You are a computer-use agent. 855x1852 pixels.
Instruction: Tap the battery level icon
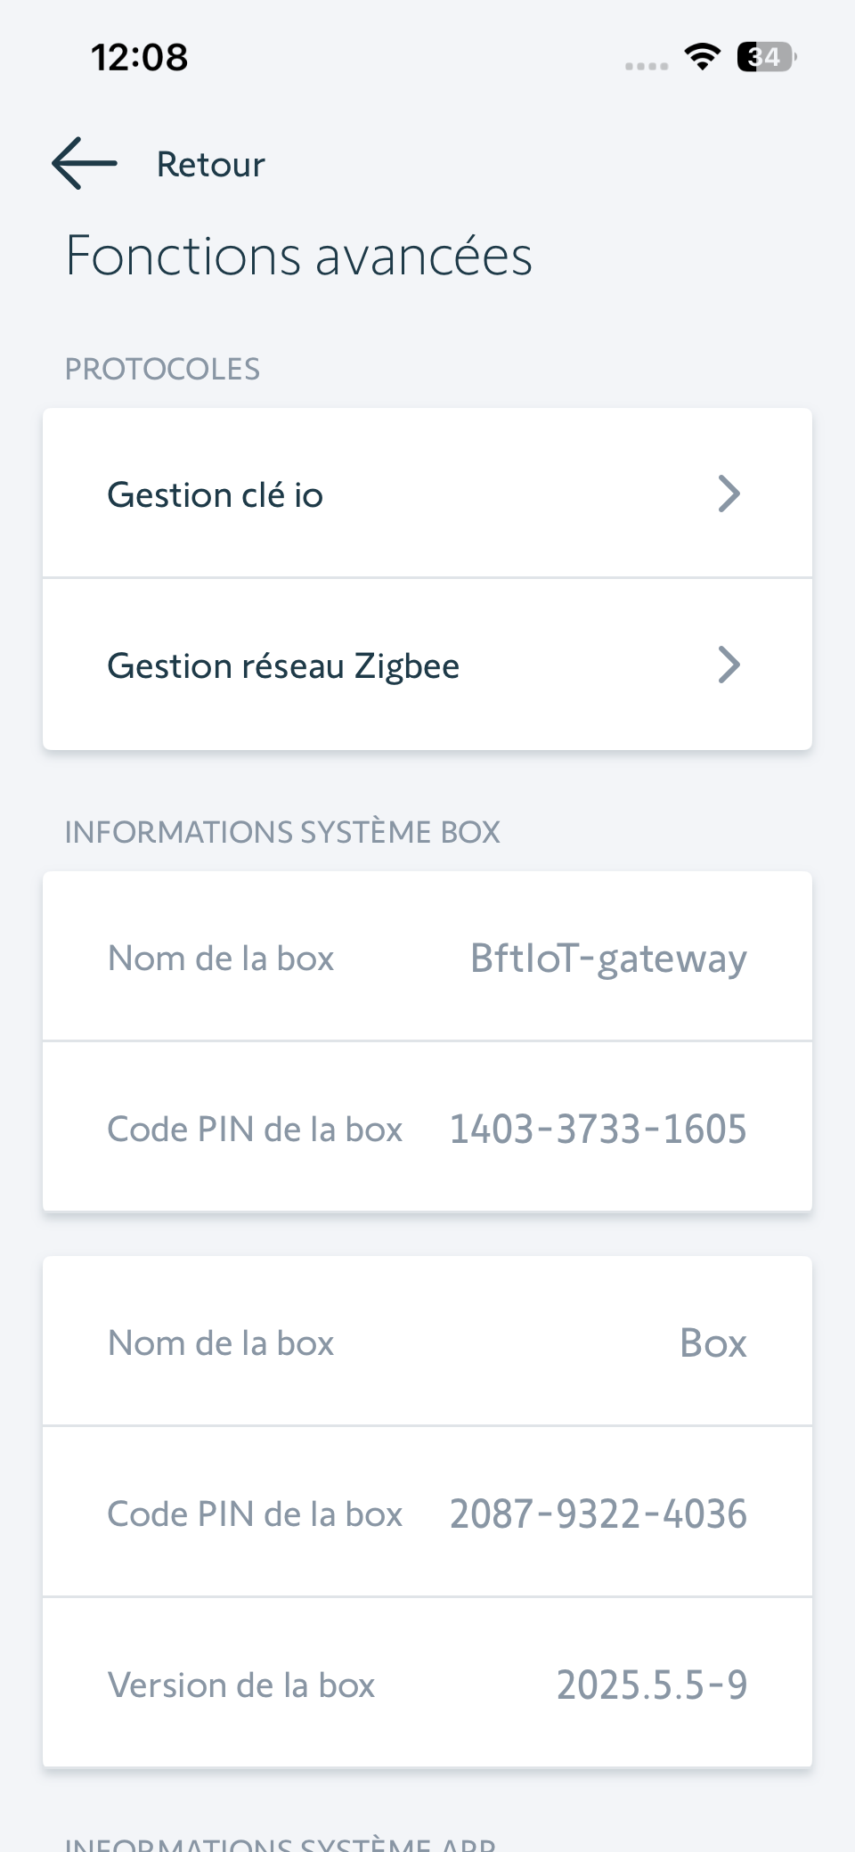[x=764, y=57]
